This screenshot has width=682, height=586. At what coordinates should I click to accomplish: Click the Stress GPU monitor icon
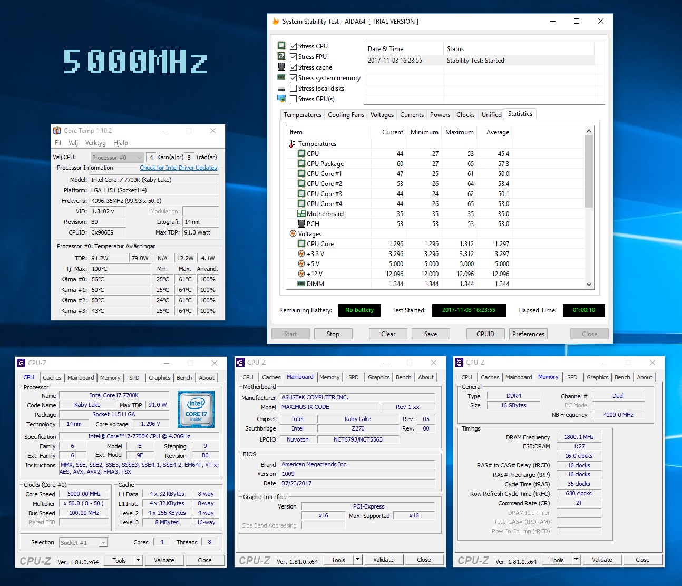click(x=281, y=99)
